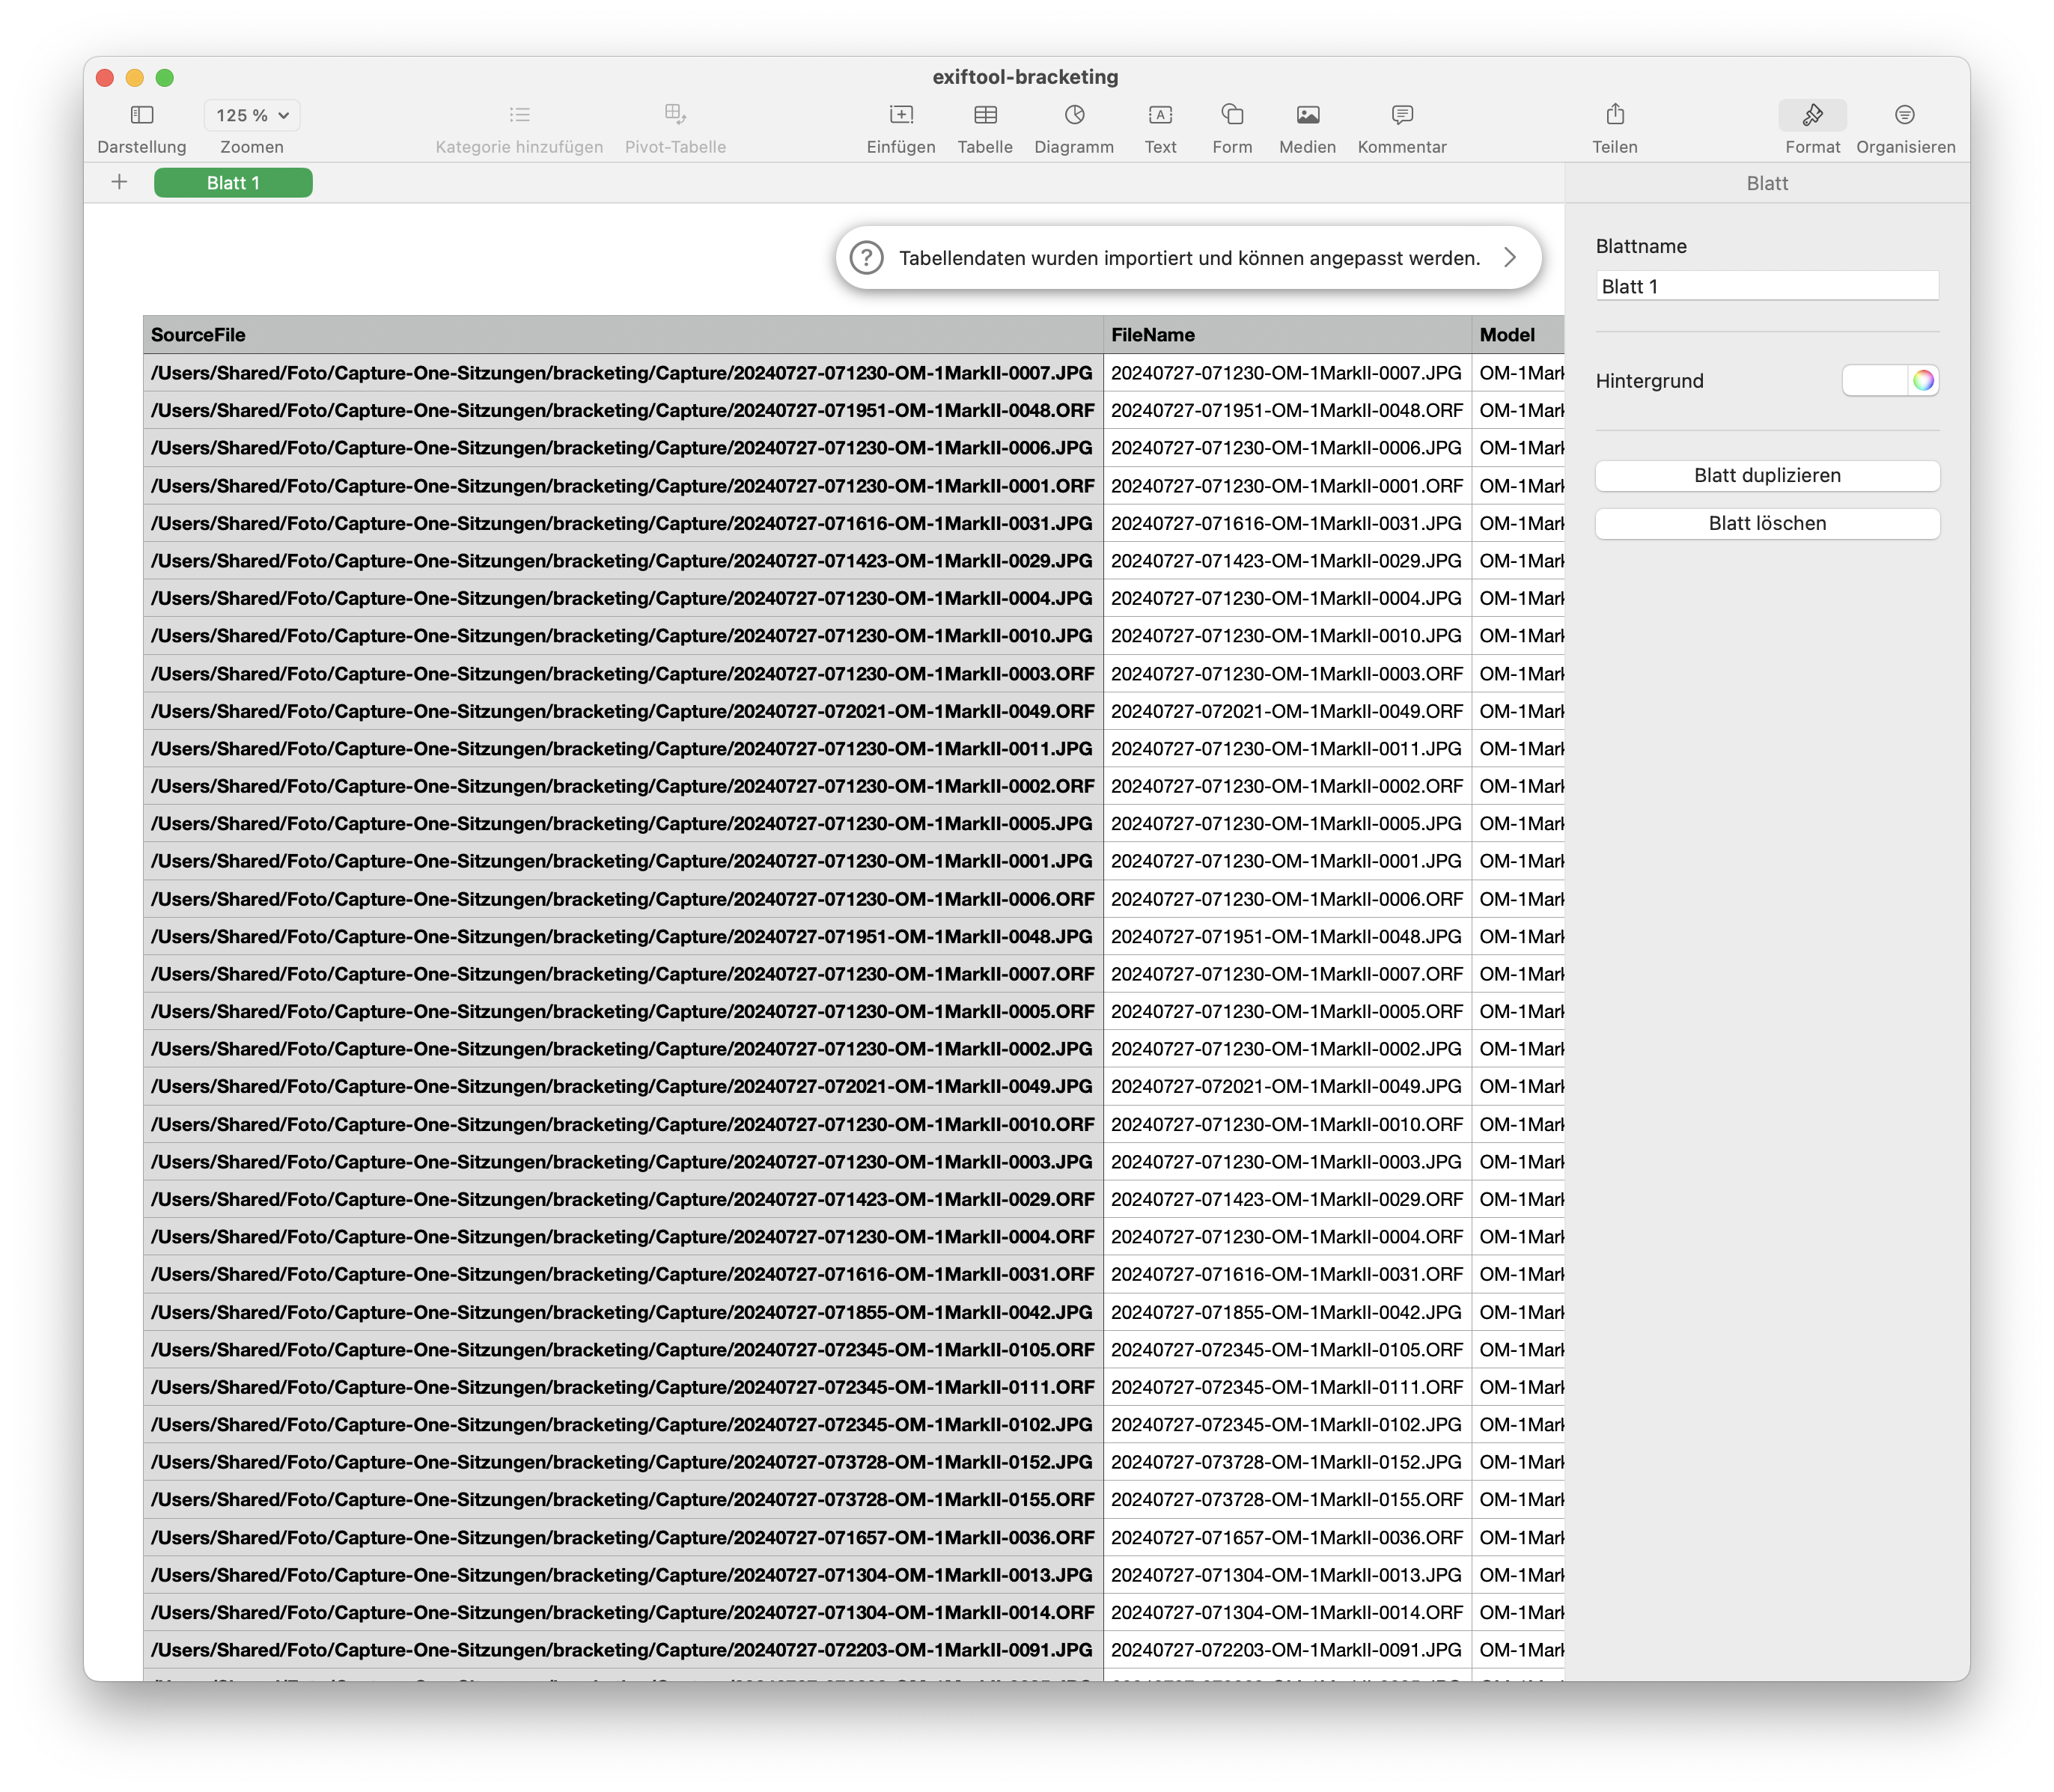Expand the imported table data notice arrow

[1510, 258]
